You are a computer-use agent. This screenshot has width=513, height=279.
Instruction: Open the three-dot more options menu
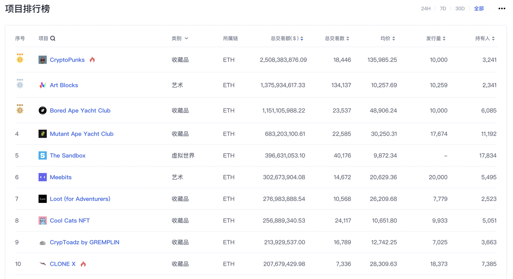point(501,8)
